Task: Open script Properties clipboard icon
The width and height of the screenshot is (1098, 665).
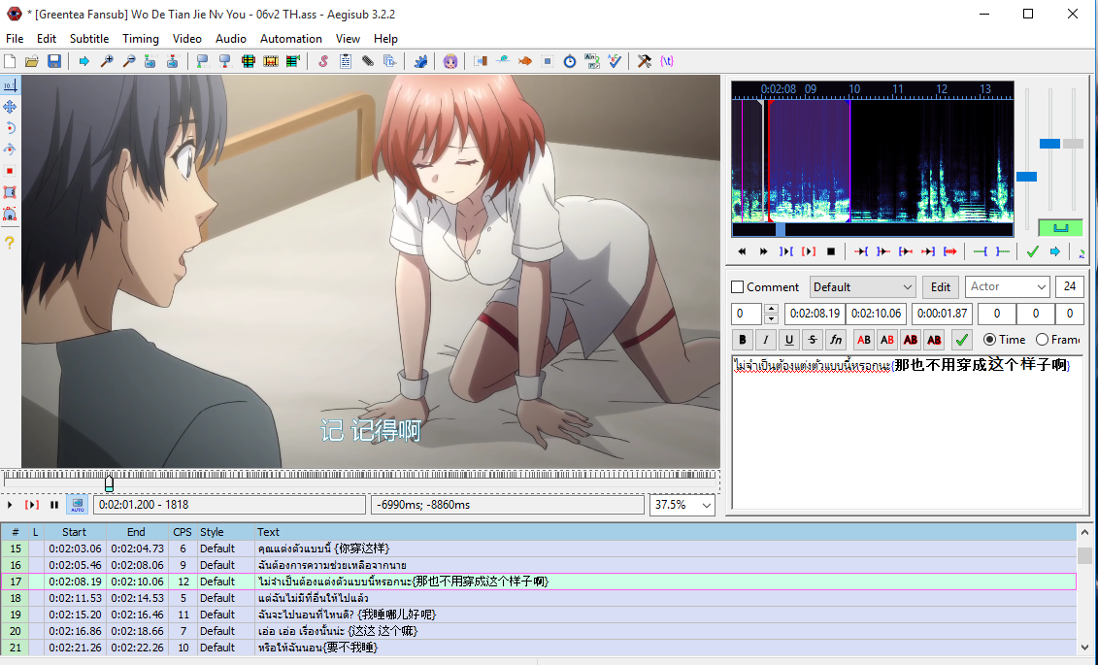Action: click(346, 61)
